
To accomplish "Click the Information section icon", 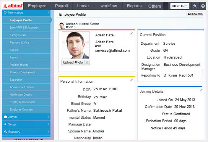I will [x=5, y=13].
